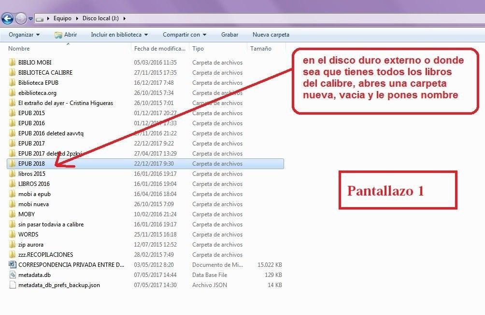
Task: Expand the arrow after Disco local (J:)
Action: tap(124, 18)
